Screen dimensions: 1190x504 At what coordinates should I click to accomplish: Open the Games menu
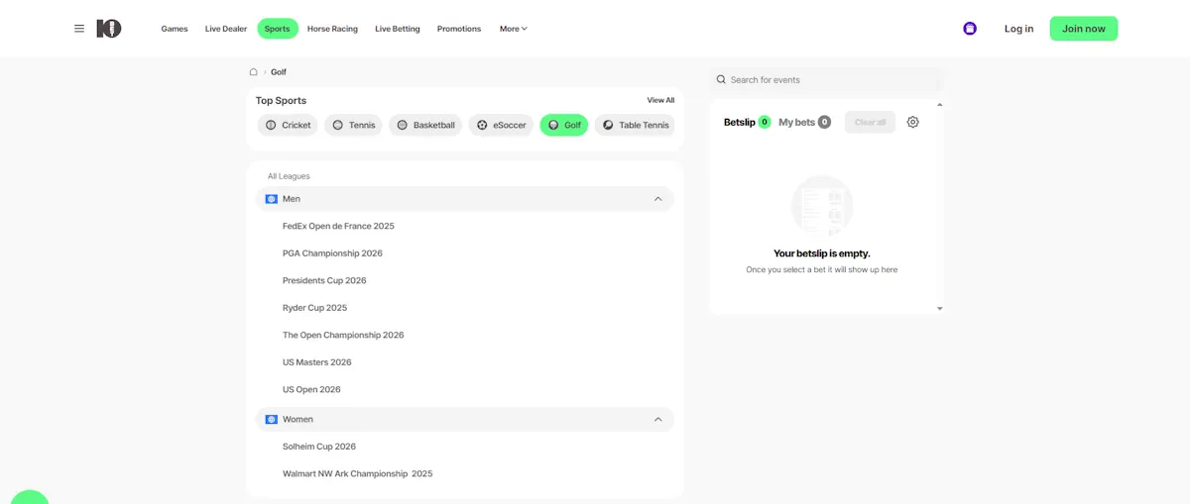click(x=175, y=29)
